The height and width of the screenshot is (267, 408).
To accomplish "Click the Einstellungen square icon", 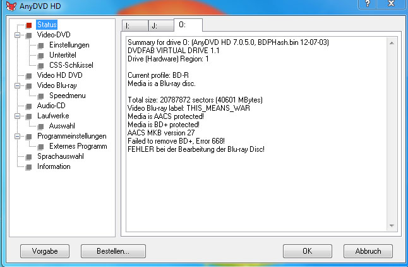I will (x=41, y=46).
